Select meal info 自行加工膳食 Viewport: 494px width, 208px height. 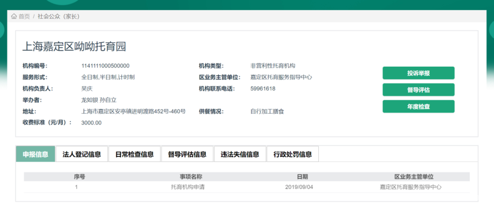point(267,112)
